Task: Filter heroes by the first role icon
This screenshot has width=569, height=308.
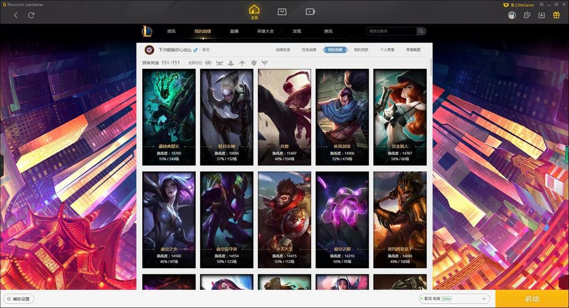Action: 208,63
